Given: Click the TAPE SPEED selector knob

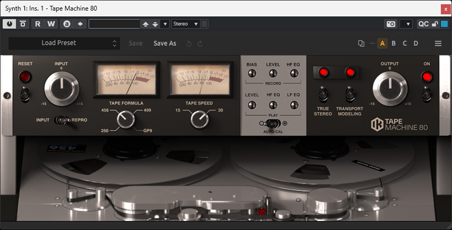Looking at the screenshot, I should [x=199, y=120].
